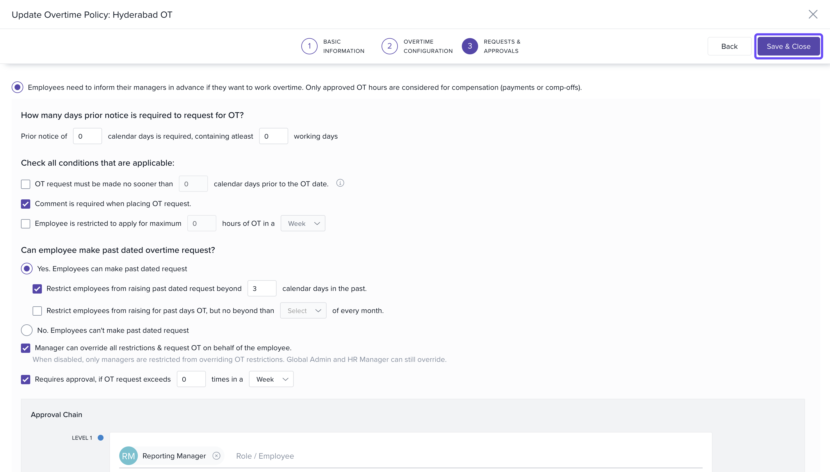Remove Reporting Manager from approval chain
This screenshot has width=830, height=472.
pyautogui.click(x=216, y=456)
